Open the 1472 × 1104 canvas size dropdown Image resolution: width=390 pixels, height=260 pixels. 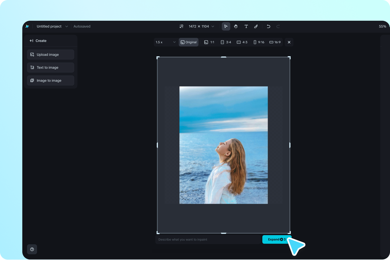click(x=201, y=26)
